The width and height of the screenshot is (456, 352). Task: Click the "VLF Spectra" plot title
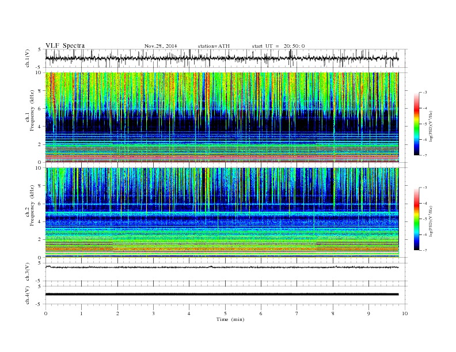point(65,45)
